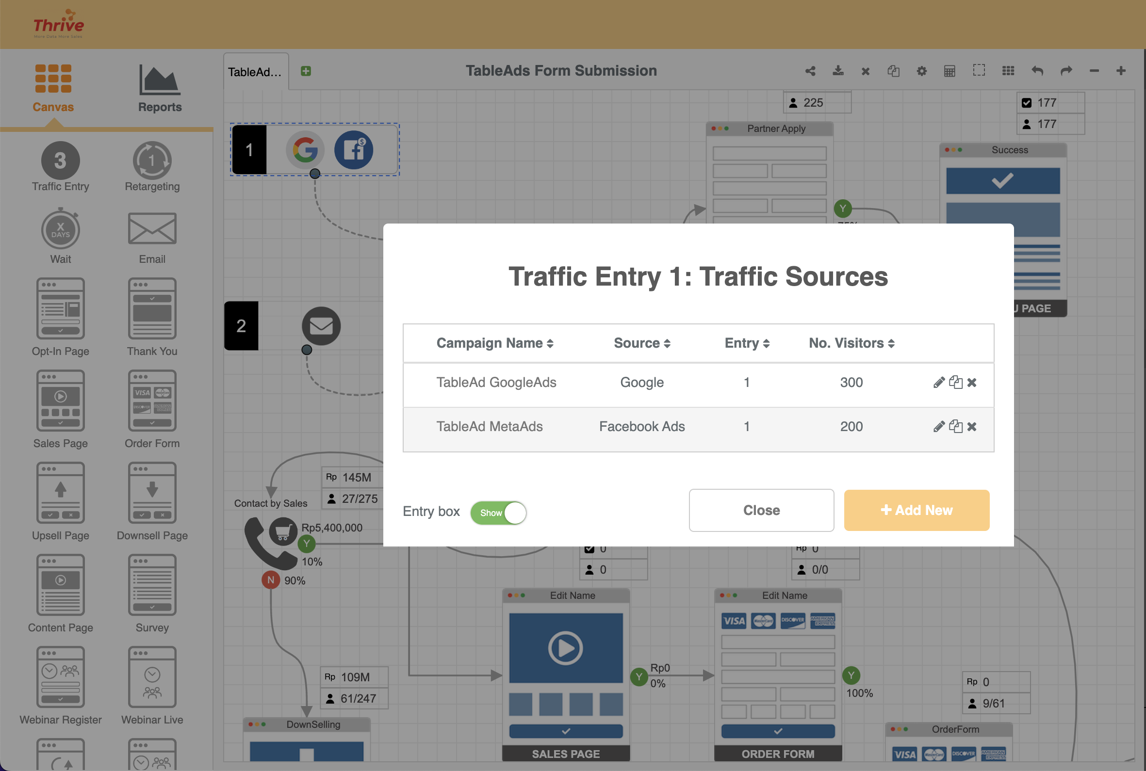Click the download icon in toolbar
1146x771 pixels.
(838, 71)
